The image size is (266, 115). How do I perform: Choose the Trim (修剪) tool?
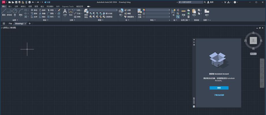pyautogui.click(x=51, y=10)
